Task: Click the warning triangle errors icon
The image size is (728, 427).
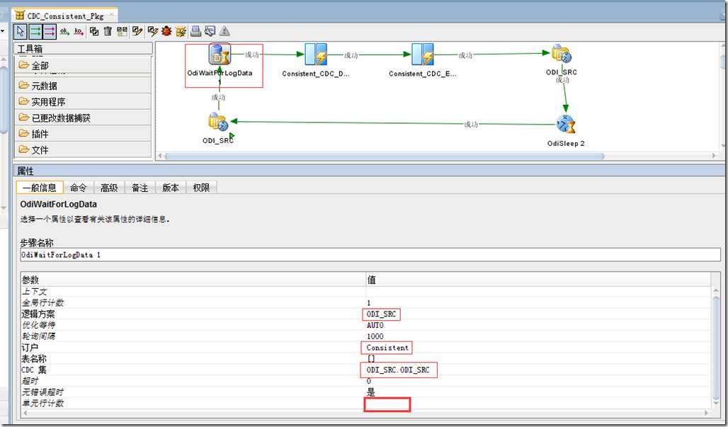Action: 224,32
